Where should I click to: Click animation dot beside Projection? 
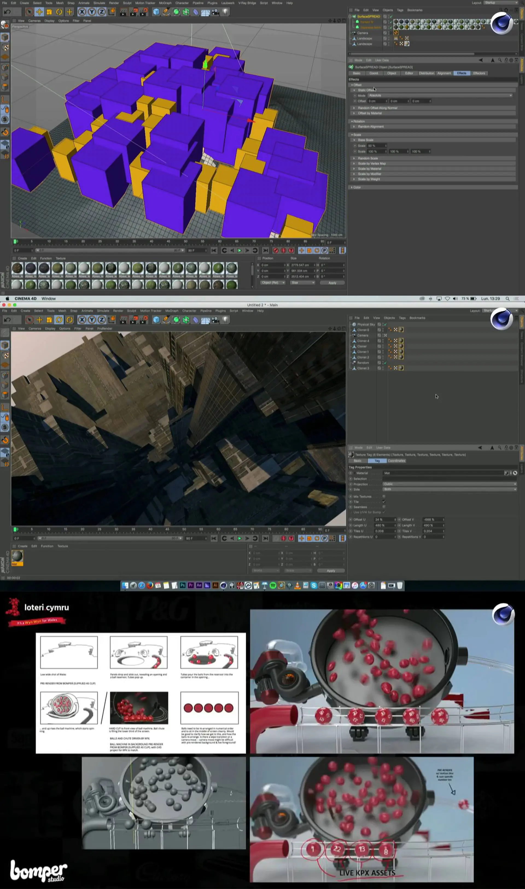(351, 484)
